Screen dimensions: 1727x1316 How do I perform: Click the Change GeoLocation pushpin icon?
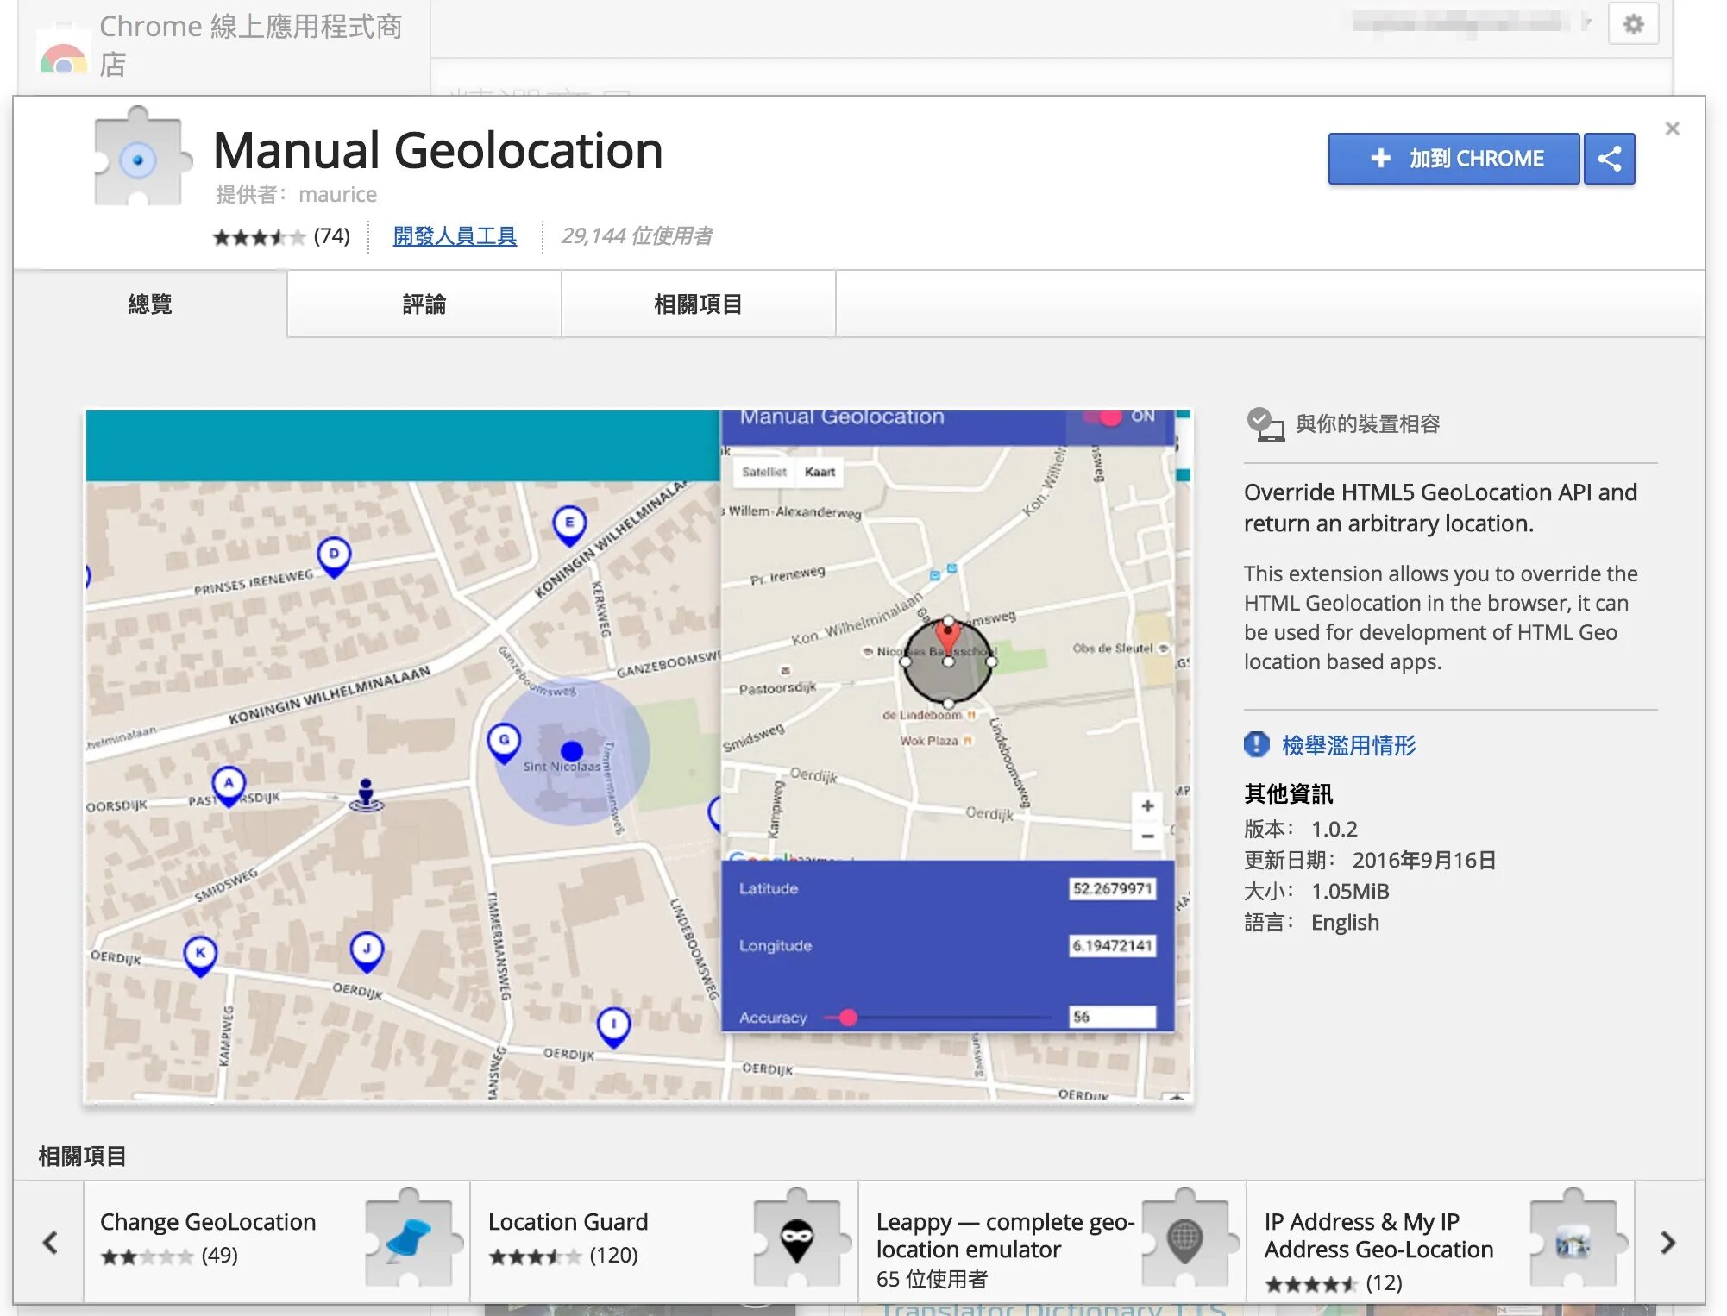coord(409,1239)
